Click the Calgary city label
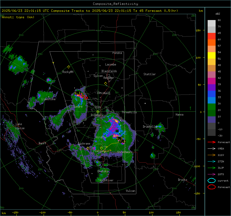Image resolution: width=231 pixels, height=216 pixels. coord(100,151)
